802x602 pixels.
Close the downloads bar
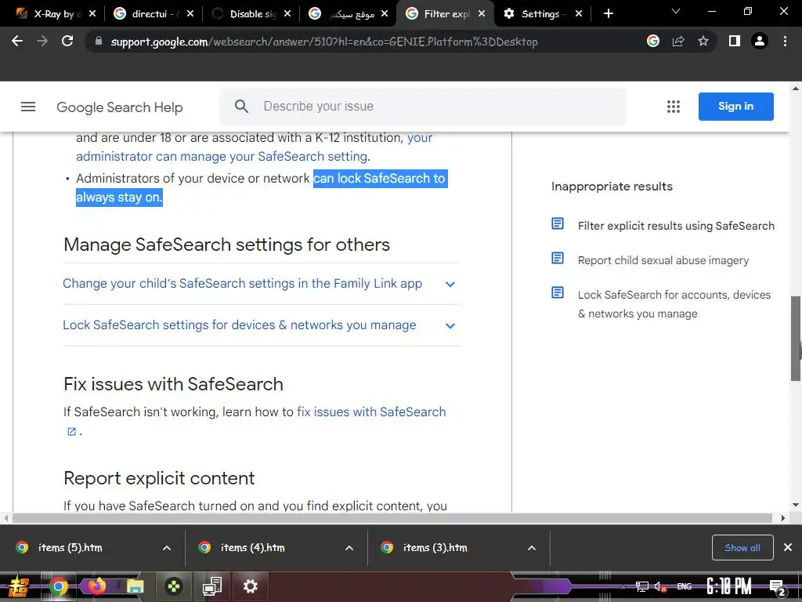coord(788,547)
